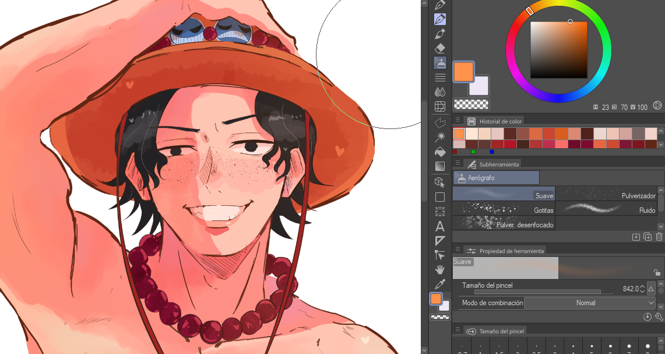Open the Subherramienta panel menu
665x354 pixels.
(x=458, y=163)
